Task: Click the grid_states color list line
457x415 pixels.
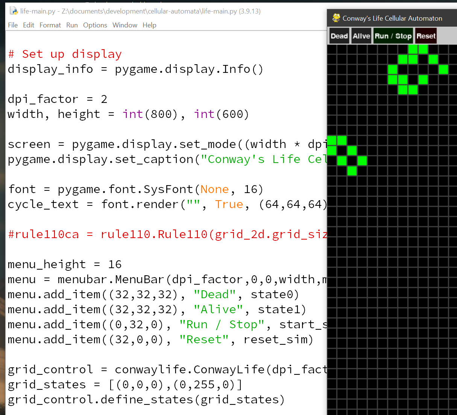Action: 124,385
